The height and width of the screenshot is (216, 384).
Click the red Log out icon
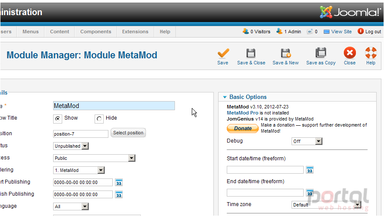tap(361, 31)
